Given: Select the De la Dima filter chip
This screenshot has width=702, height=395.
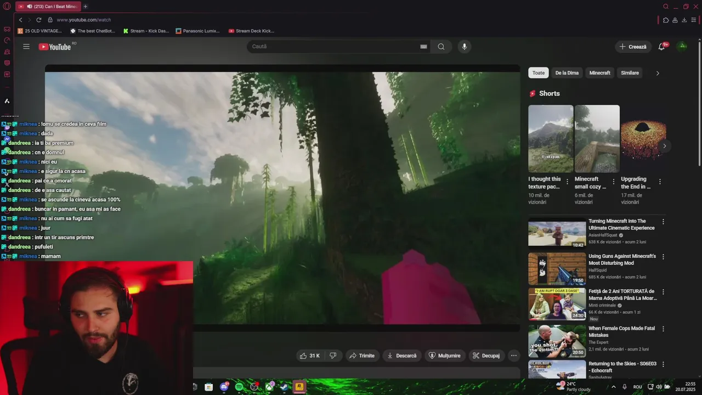Looking at the screenshot, I should [x=567, y=73].
